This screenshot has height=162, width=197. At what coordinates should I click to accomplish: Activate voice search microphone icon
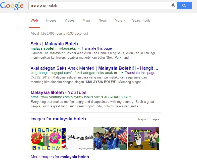(173, 6)
